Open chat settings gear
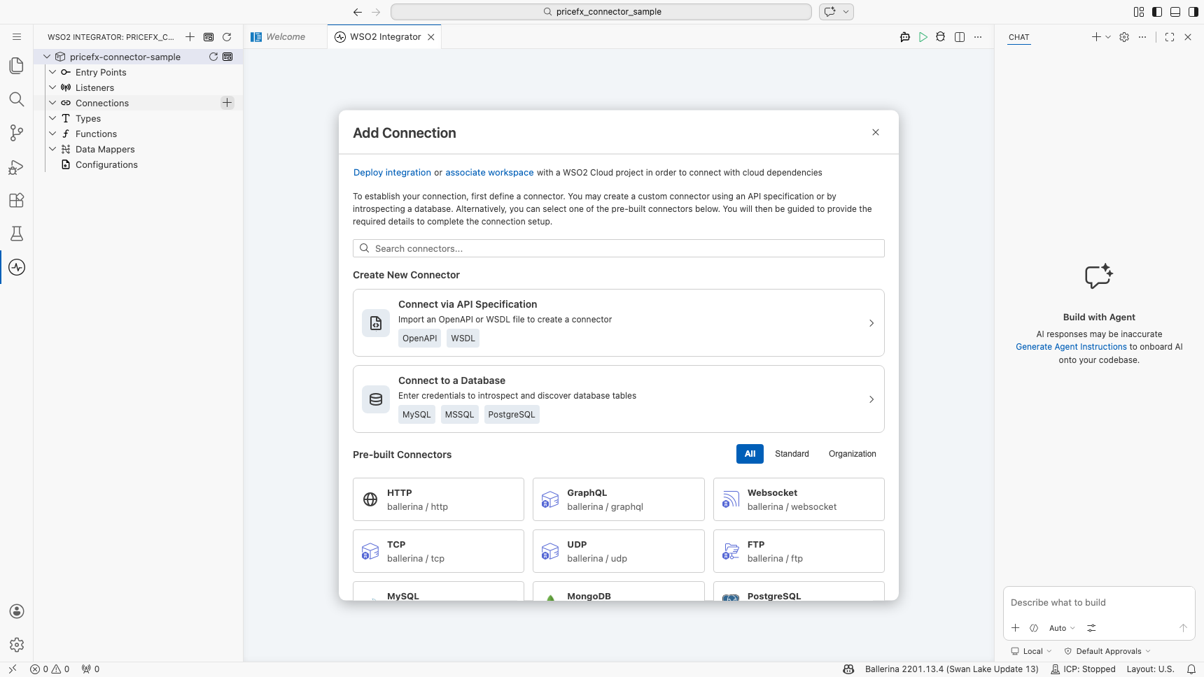Screen dimensions: 1204x677 coord(1124,37)
